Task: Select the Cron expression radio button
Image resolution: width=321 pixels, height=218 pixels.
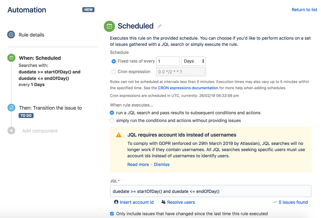Action: click(114, 71)
